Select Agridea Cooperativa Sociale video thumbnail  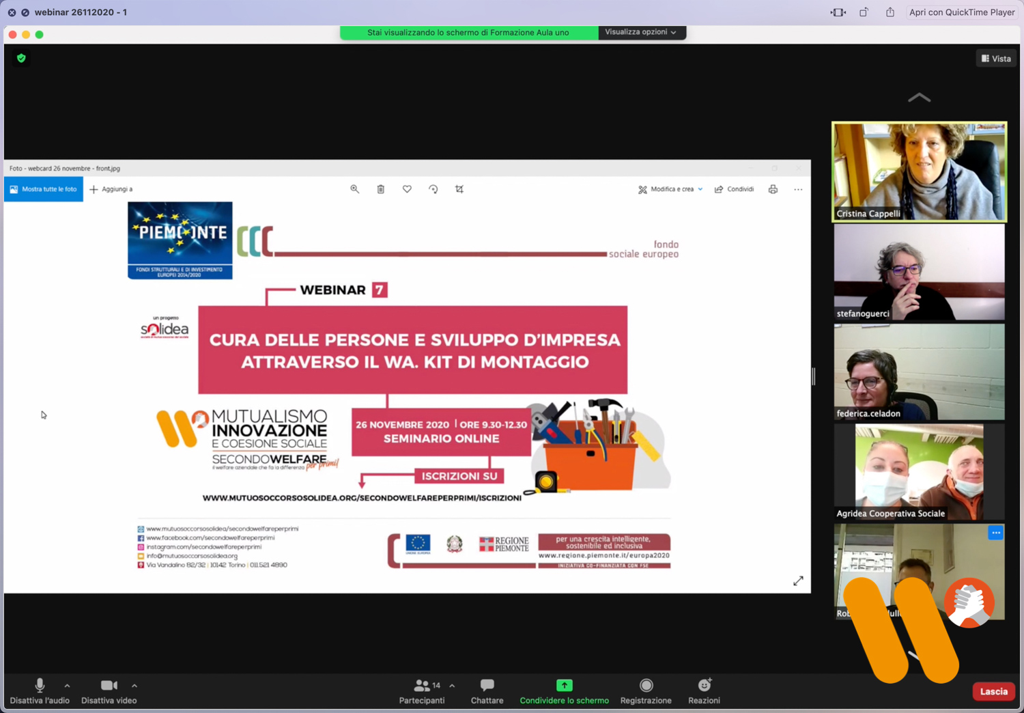(919, 472)
